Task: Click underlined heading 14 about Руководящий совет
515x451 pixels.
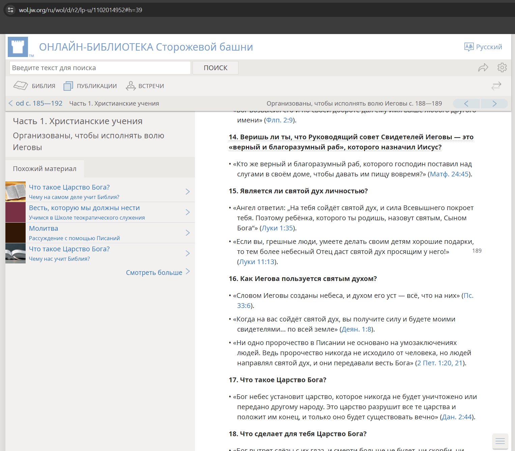Action: (351, 142)
